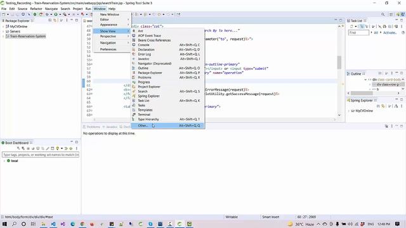Minimize the Package Explorer panel
Screen dimensions: 406x228
pyautogui.click(x=72, y=20)
